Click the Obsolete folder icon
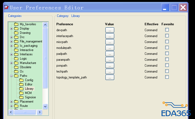Viewport: 195px width, 119px height. pos(16,67)
